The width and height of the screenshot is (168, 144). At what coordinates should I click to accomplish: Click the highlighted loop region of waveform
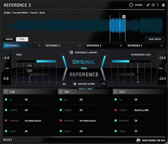[118, 25]
